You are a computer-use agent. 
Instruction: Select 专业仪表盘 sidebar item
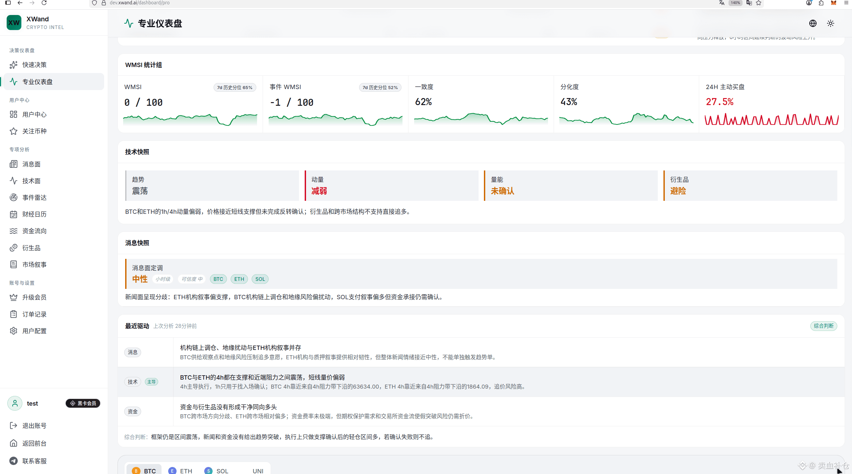tap(53, 82)
